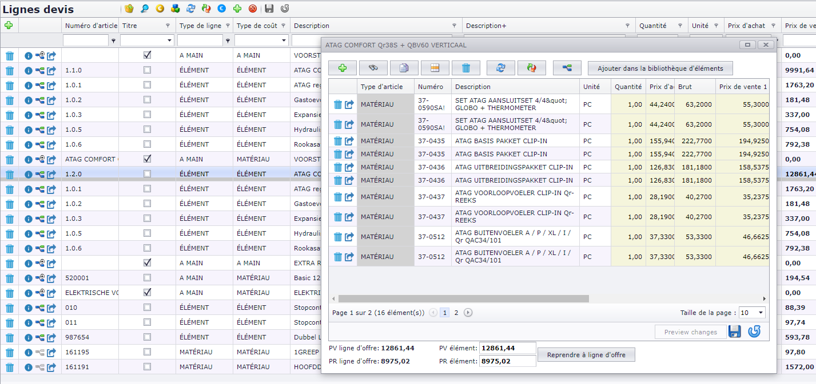Click the green-red recalculate arrows in top toolbar
The image size is (816, 384).
click(206, 9)
